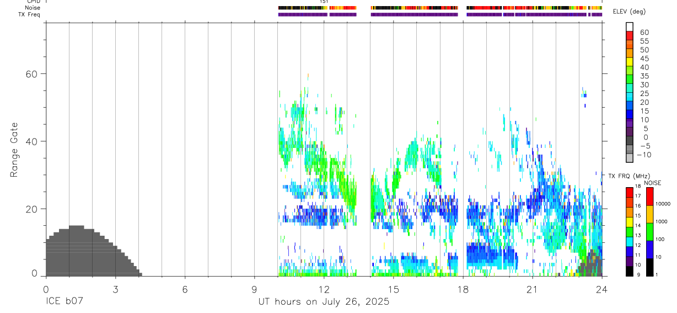Click the 'ICE b07' radar beam label
Viewport: 677px width, 313px height.
pyautogui.click(x=66, y=302)
